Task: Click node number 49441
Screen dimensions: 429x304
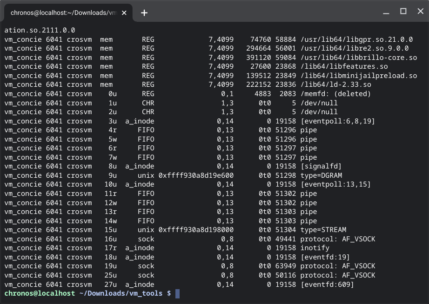Action: [286, 239]
